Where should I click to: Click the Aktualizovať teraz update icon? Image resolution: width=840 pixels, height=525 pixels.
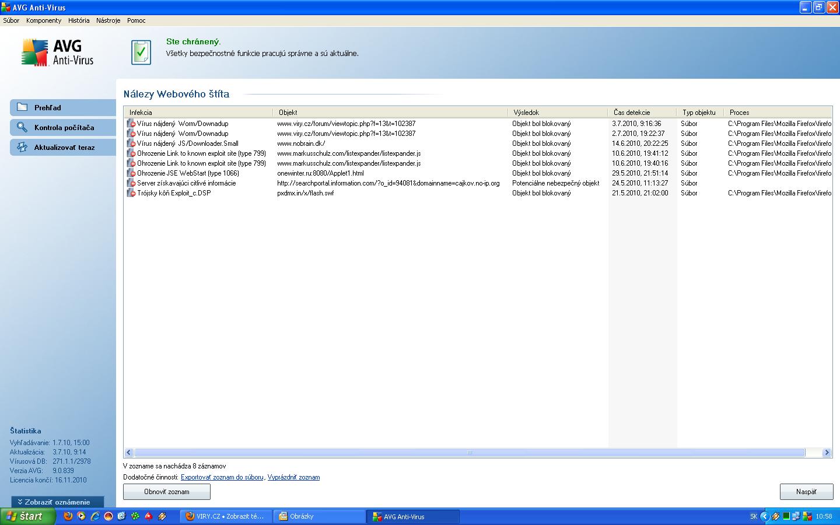tap(22, 147)
